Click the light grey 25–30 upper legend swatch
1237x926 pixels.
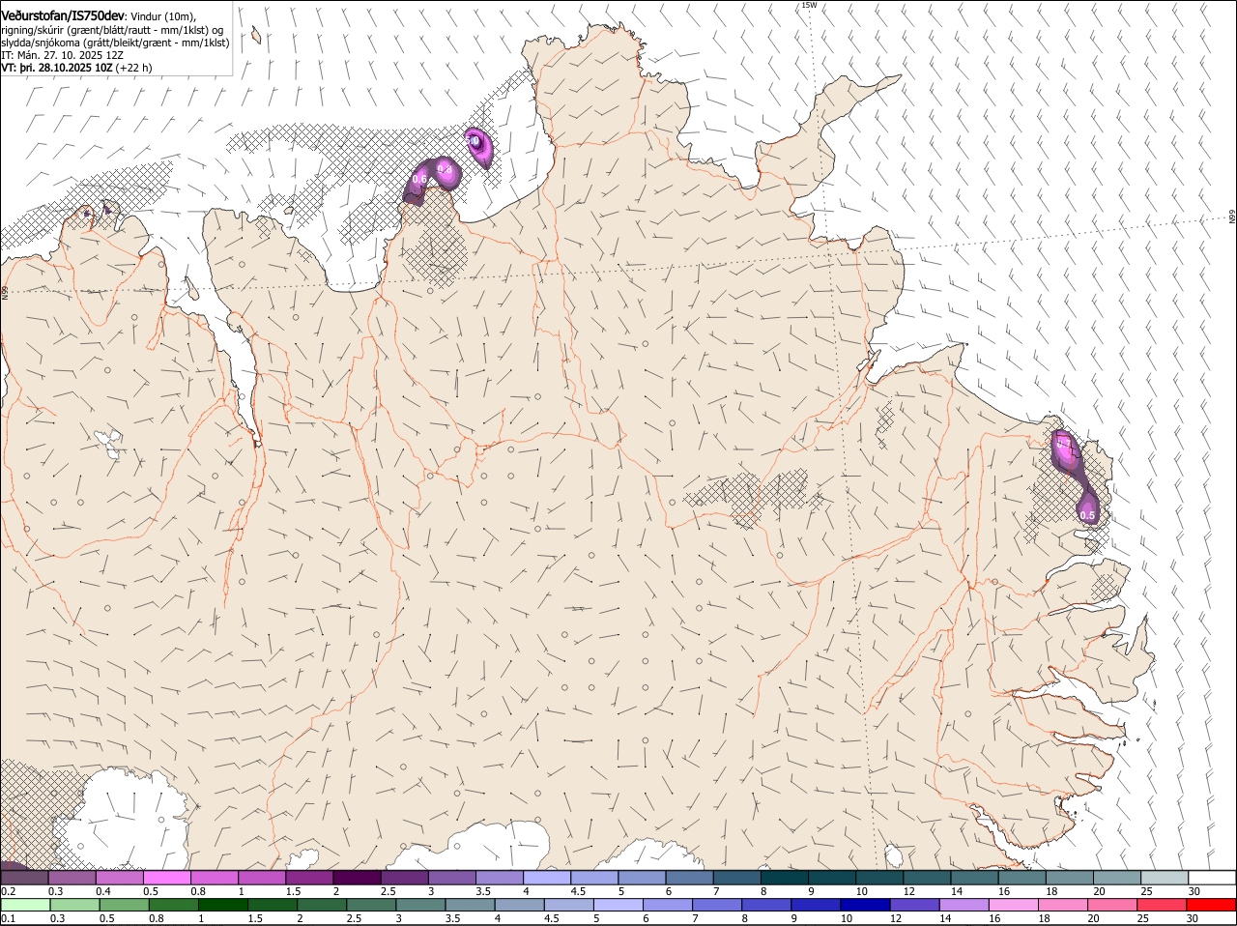coord(1165,878)
